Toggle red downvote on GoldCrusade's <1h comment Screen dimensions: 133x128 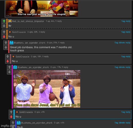click(x=11, y=117)
